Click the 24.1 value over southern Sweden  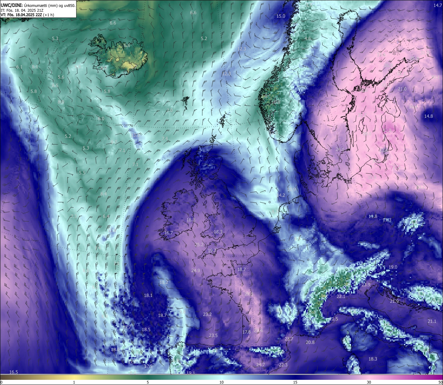click(x=340, y=150)
